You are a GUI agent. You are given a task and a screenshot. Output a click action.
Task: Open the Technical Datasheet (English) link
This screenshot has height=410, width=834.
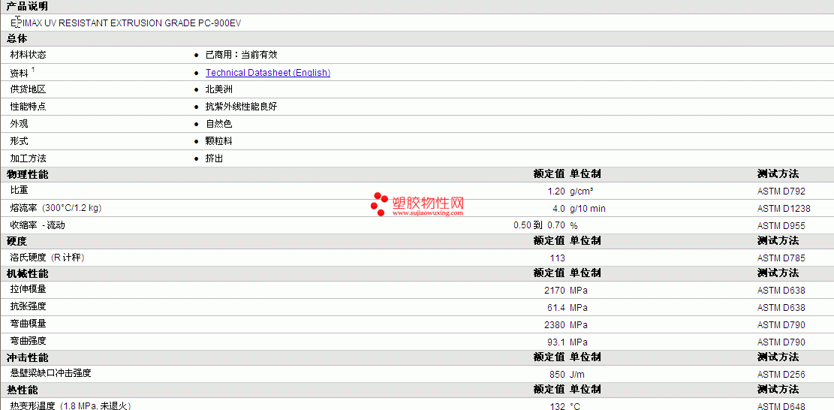click(267, 73)
